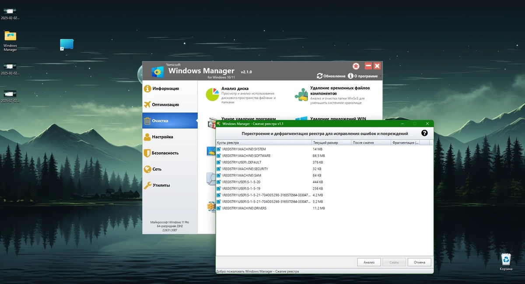Click the Windows Manager gear logo
Viewport: 525px width, 284px height.
(157, 72)
